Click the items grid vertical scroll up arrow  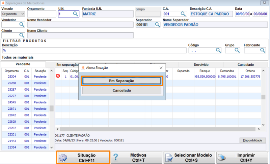[x=263, y=71]
